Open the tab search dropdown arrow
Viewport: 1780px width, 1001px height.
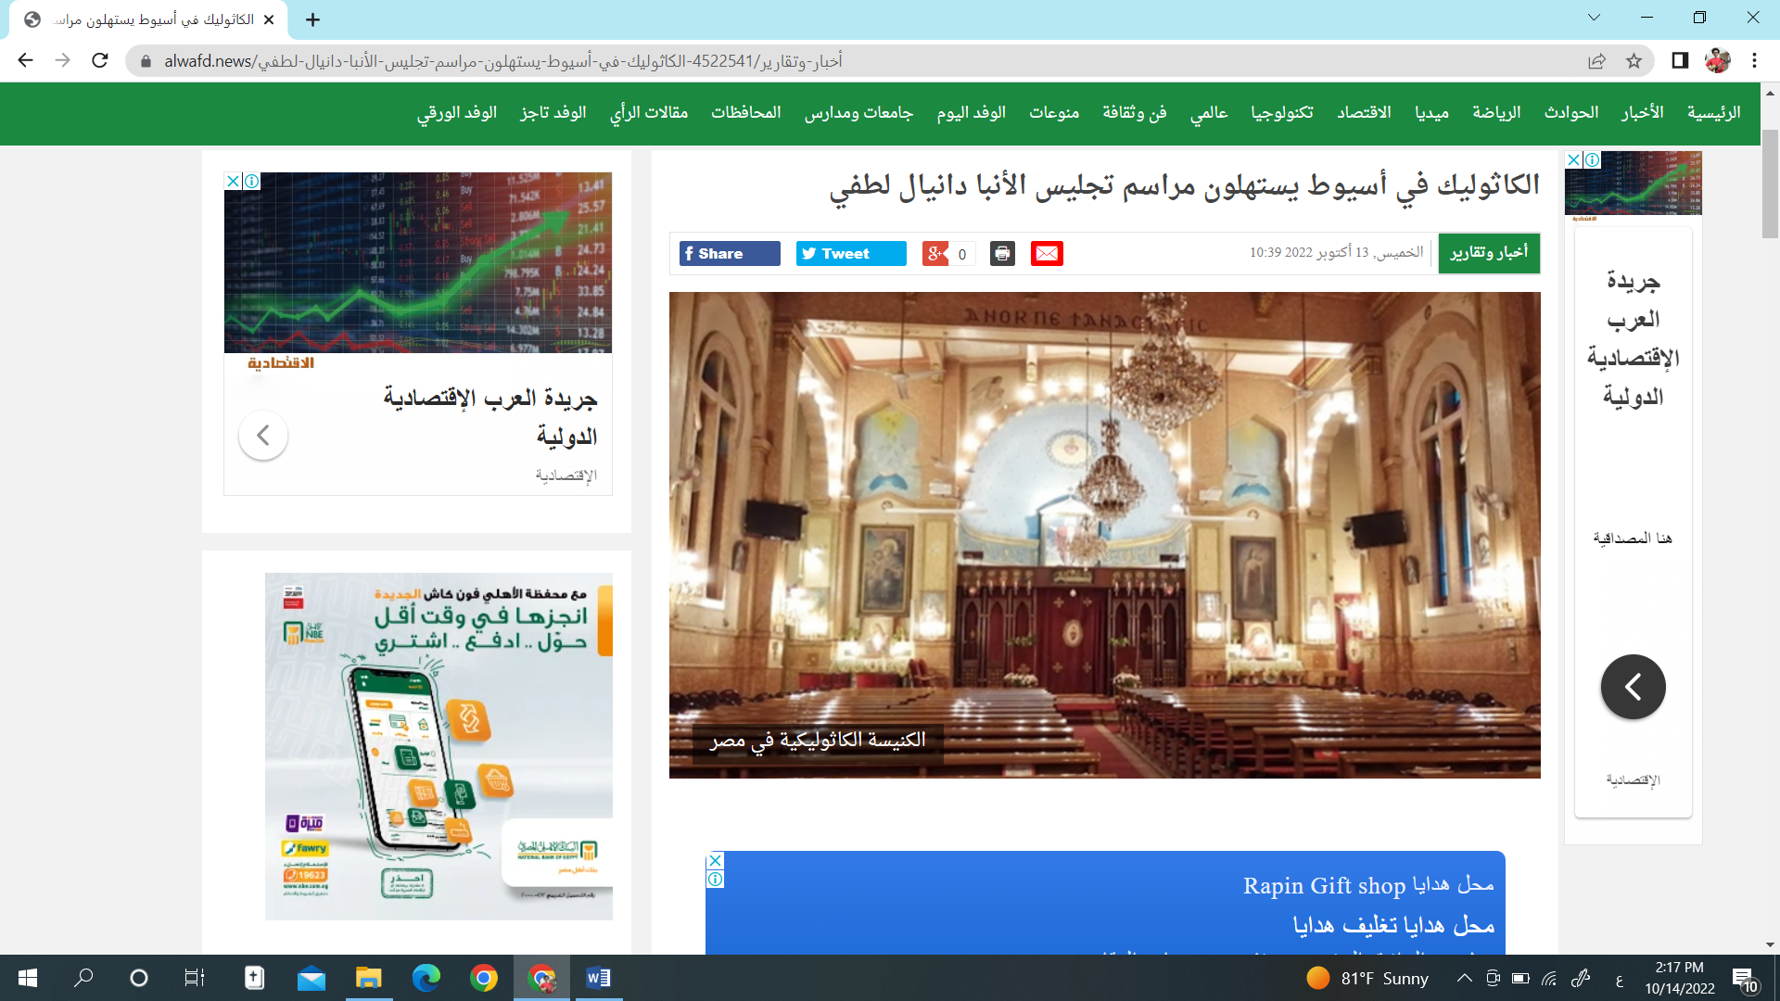coord(1594,18)
